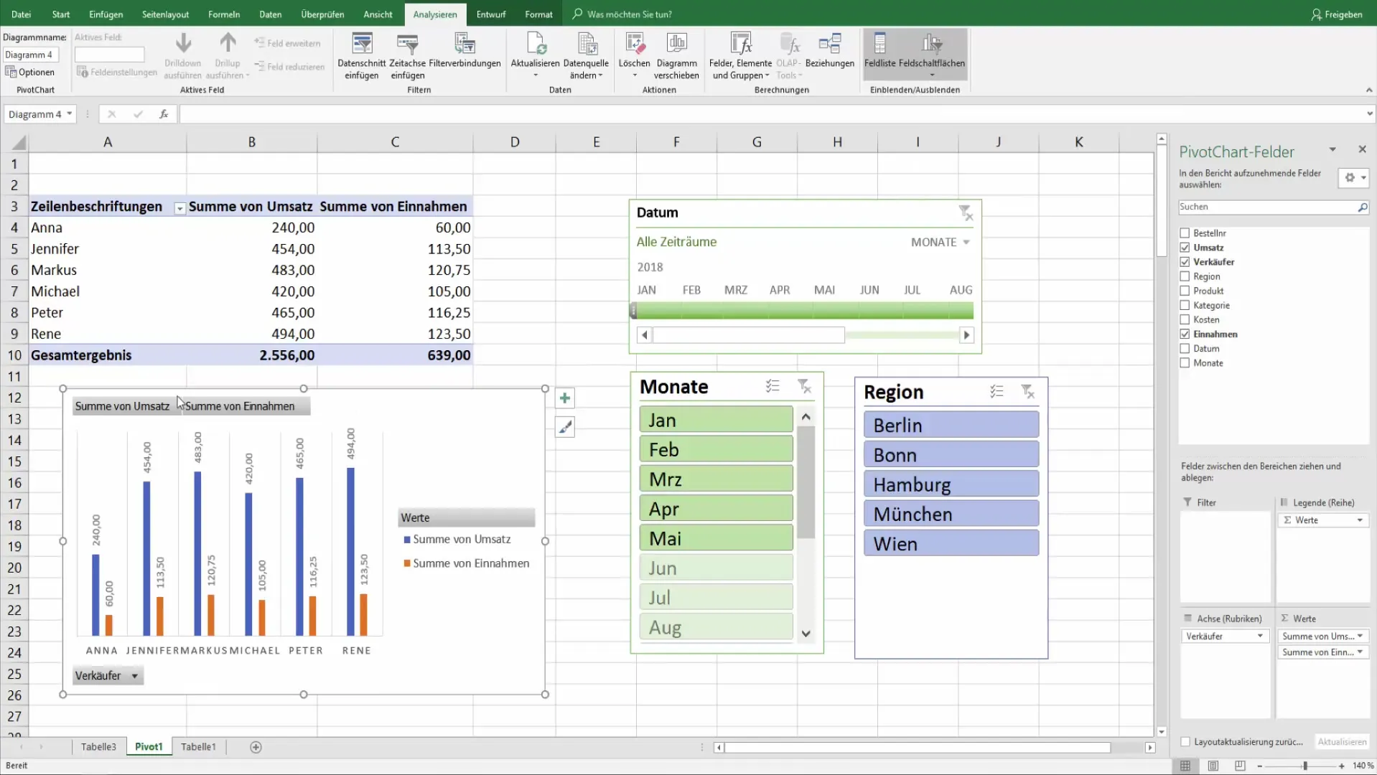Click Drillup ausführen arrow
1377x775 pixels.
228,43
